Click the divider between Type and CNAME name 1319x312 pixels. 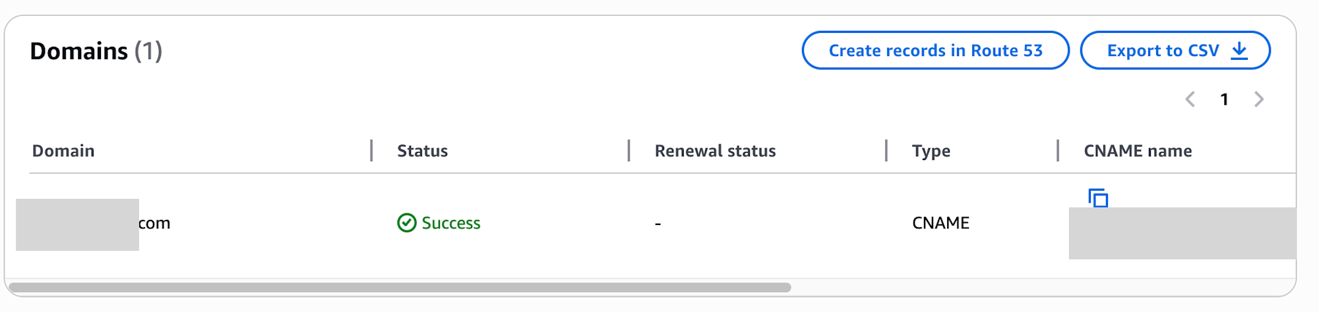coord(1058,151)
